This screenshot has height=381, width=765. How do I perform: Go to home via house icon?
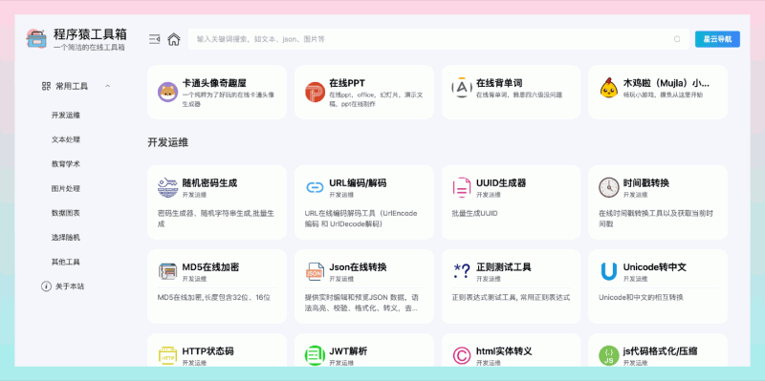pos(174,39)
